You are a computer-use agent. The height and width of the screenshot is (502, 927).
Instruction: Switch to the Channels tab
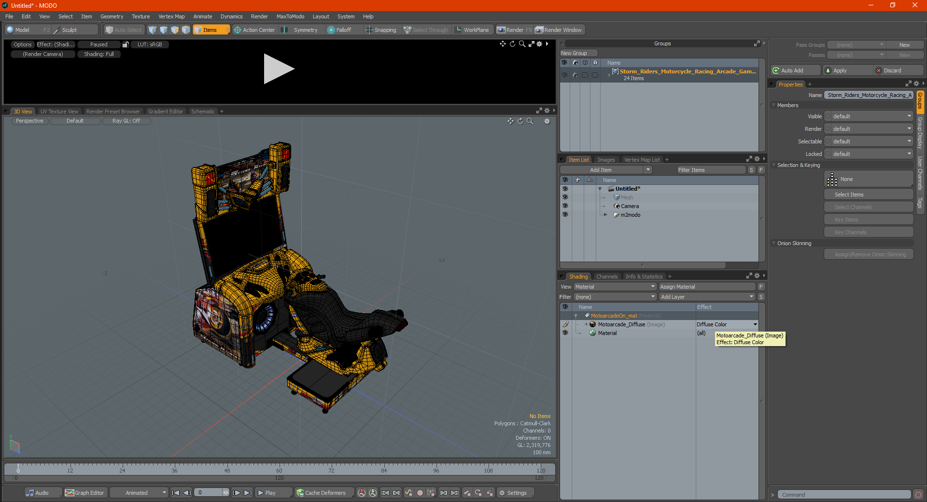607,277
